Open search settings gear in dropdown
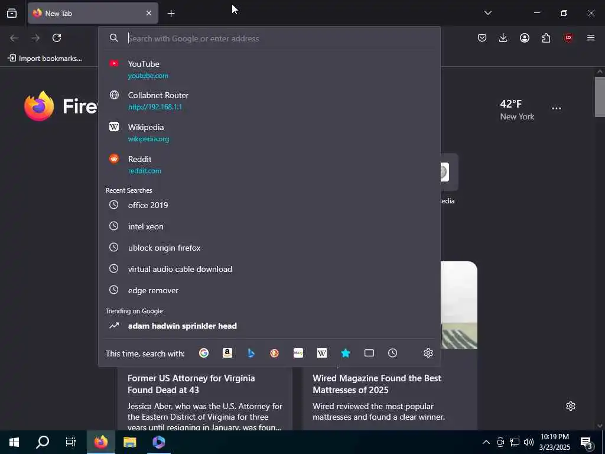 coord(428,353)
